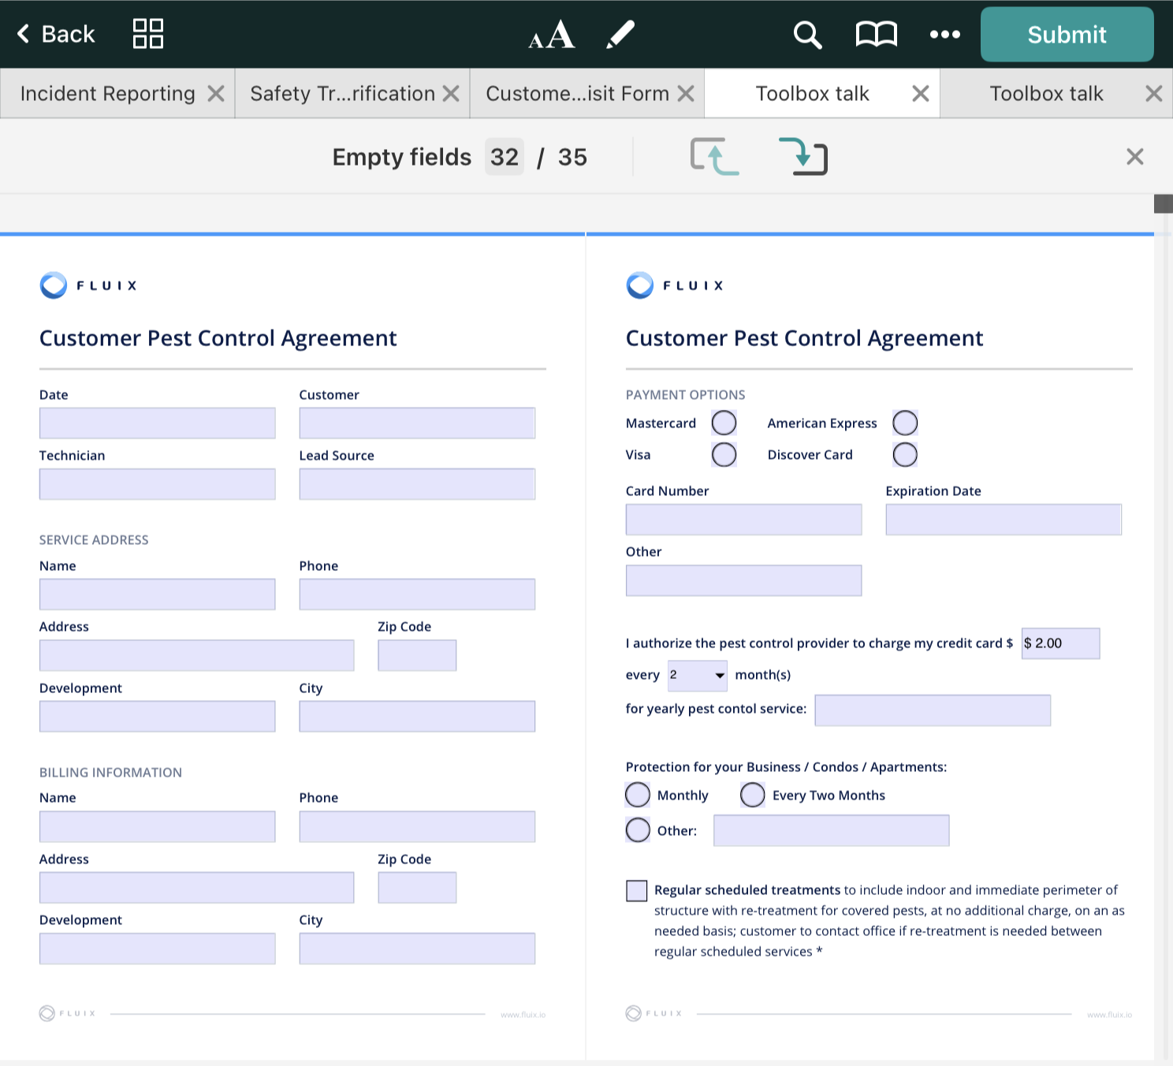Viewport: 1173px width, 1066px height.
Task: Open the more options ellipsis menu
Action: pos(944,35)
